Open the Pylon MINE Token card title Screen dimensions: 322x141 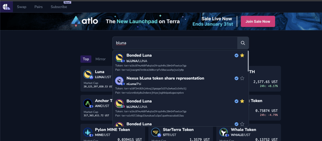point(112,130)
